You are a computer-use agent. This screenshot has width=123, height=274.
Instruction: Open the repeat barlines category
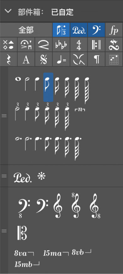(96, 45)
